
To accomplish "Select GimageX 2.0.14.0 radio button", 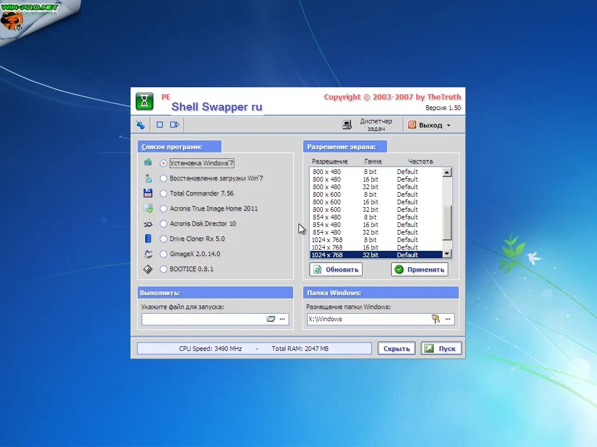I will tap(163, 254).
